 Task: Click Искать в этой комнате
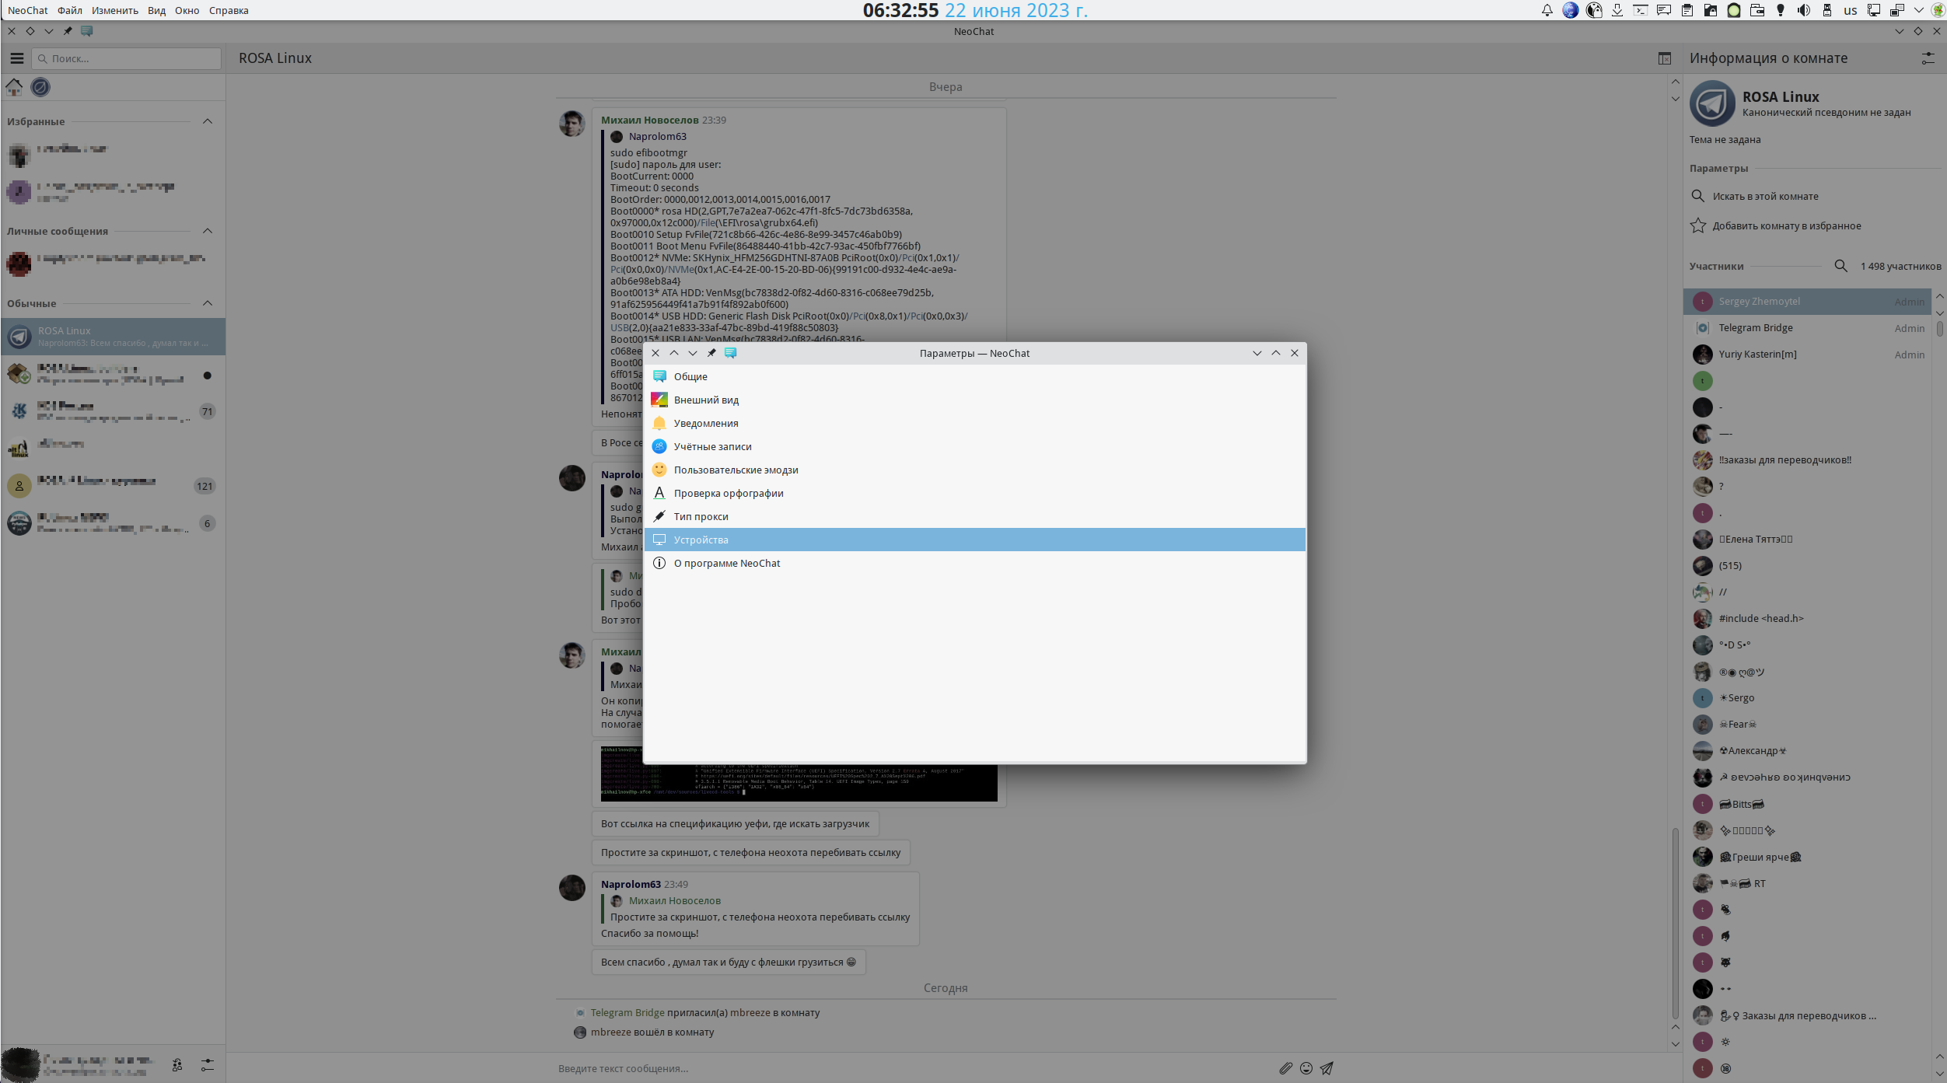(x=1765, y=196)
